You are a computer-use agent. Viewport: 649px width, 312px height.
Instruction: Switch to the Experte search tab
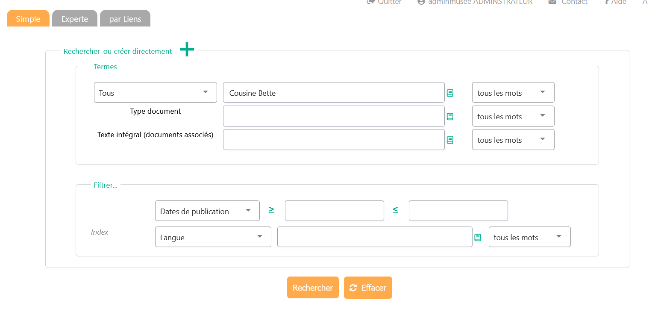click(x=75, y=19)
